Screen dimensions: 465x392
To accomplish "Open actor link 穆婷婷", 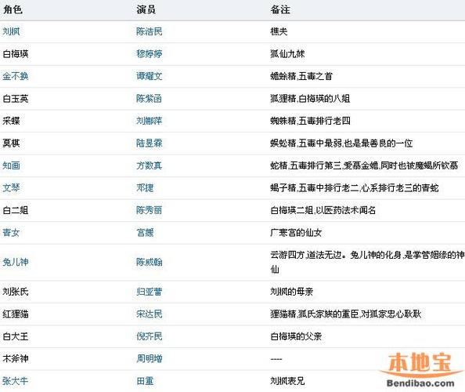I will [150, 54].
